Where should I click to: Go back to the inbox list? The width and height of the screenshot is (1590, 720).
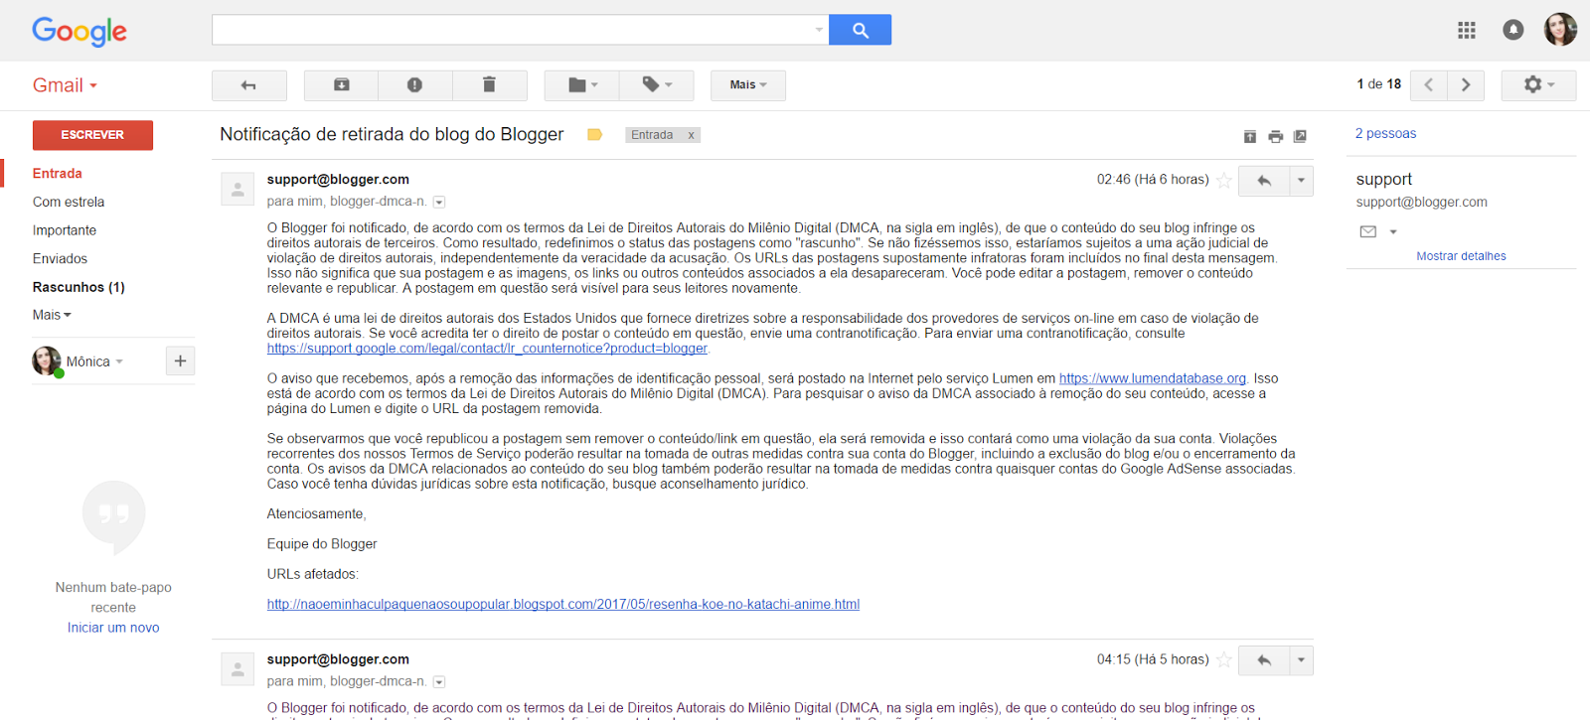pos(249,85)
